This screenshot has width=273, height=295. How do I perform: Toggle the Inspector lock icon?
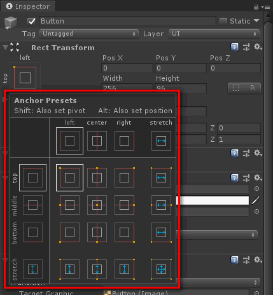click(x=256, y=7)
